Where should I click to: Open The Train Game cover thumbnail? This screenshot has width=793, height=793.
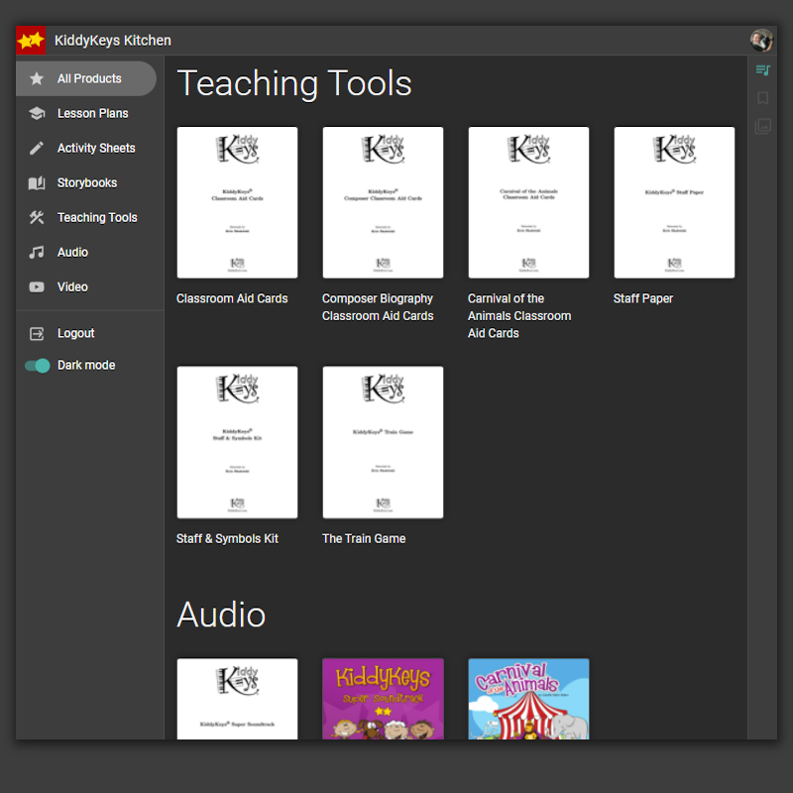(383, 442)
